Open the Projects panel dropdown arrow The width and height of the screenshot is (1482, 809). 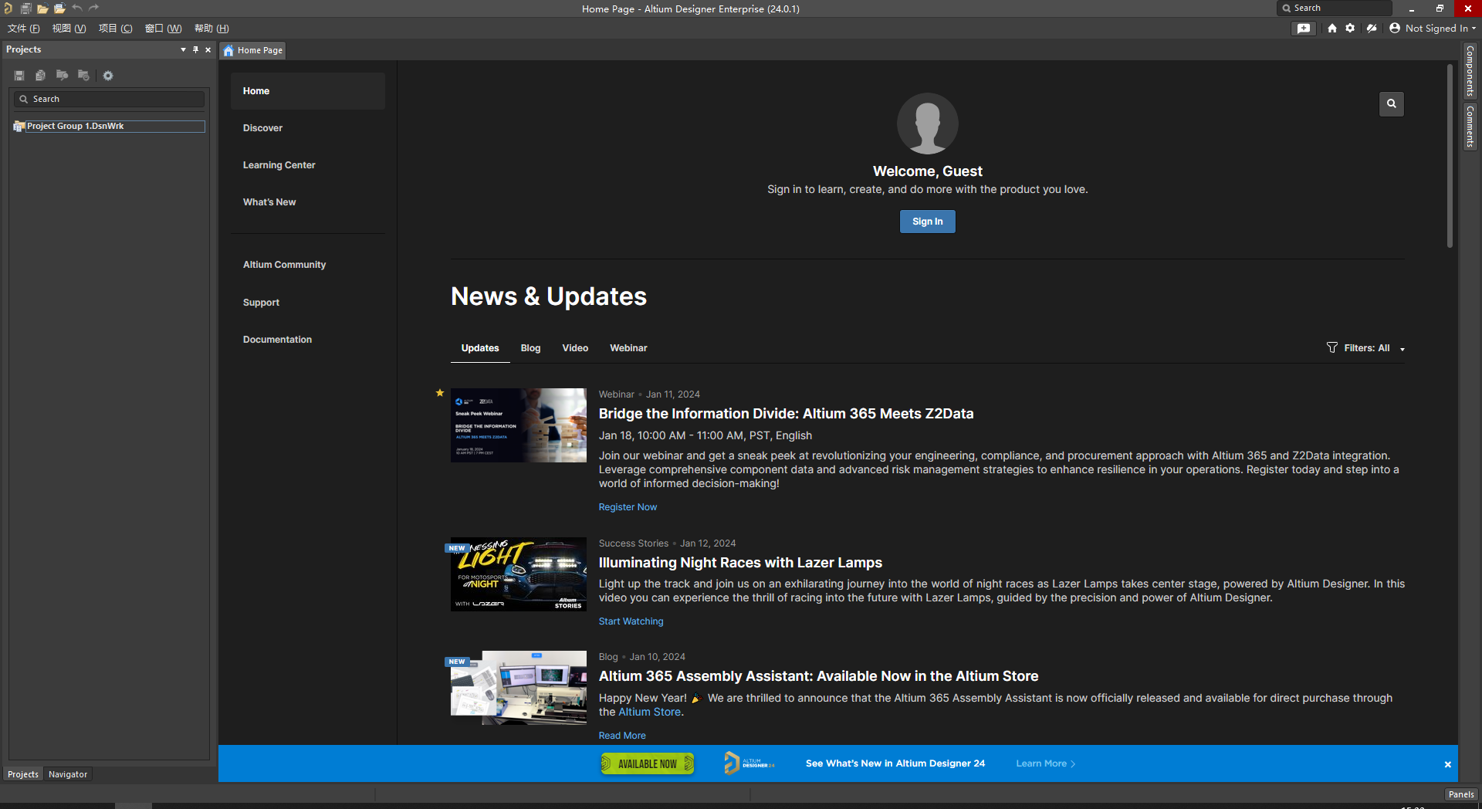(x=183, y=49)
